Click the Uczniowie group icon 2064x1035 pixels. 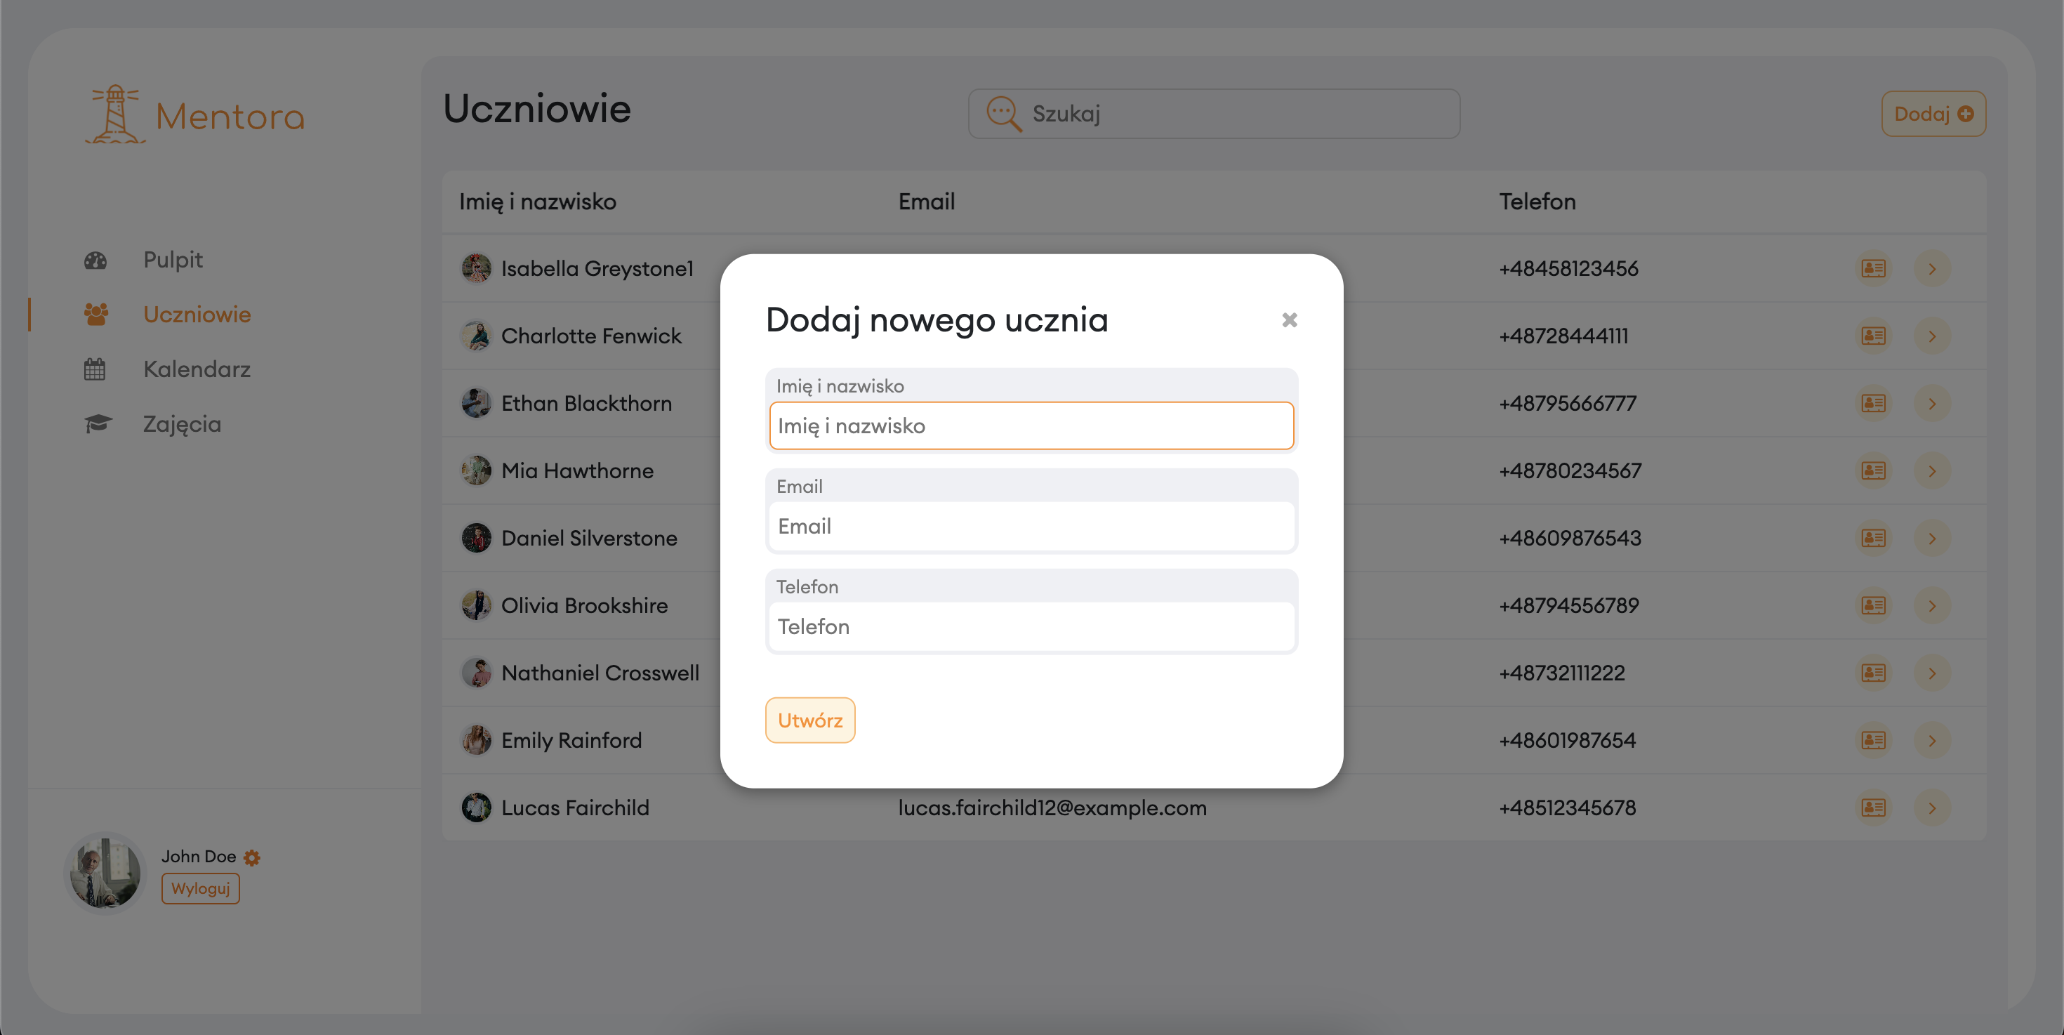tap(96, 314)
